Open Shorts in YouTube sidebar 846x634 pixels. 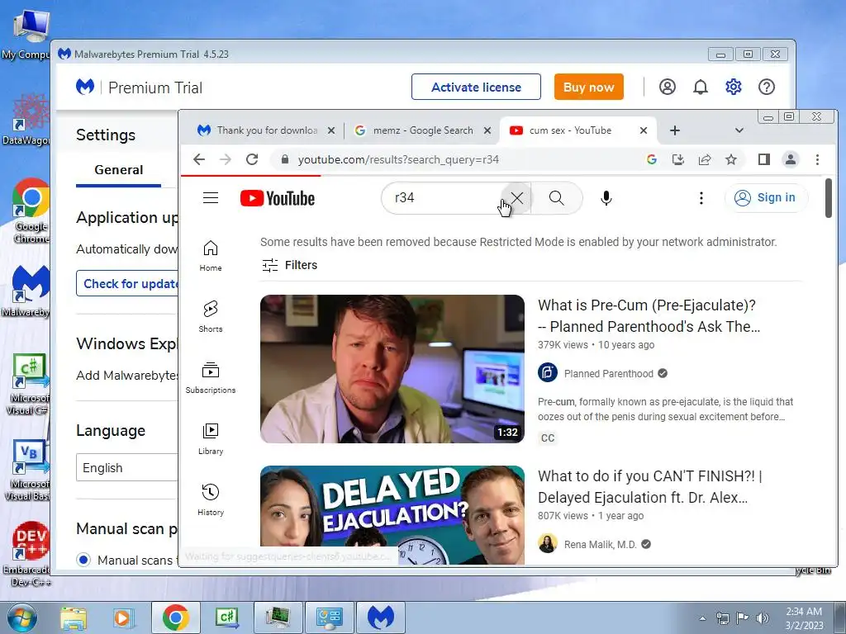[211, 317]
